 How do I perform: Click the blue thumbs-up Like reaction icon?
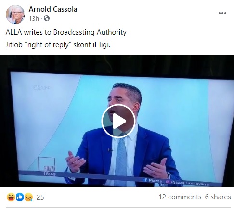click(x=20, y=197)
